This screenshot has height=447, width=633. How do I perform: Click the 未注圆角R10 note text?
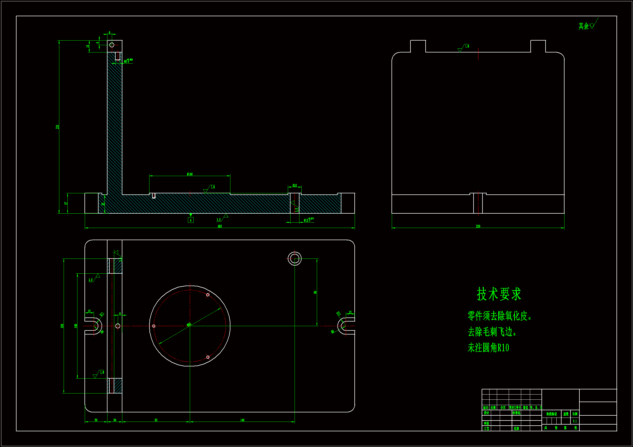[x=488, y=348]
